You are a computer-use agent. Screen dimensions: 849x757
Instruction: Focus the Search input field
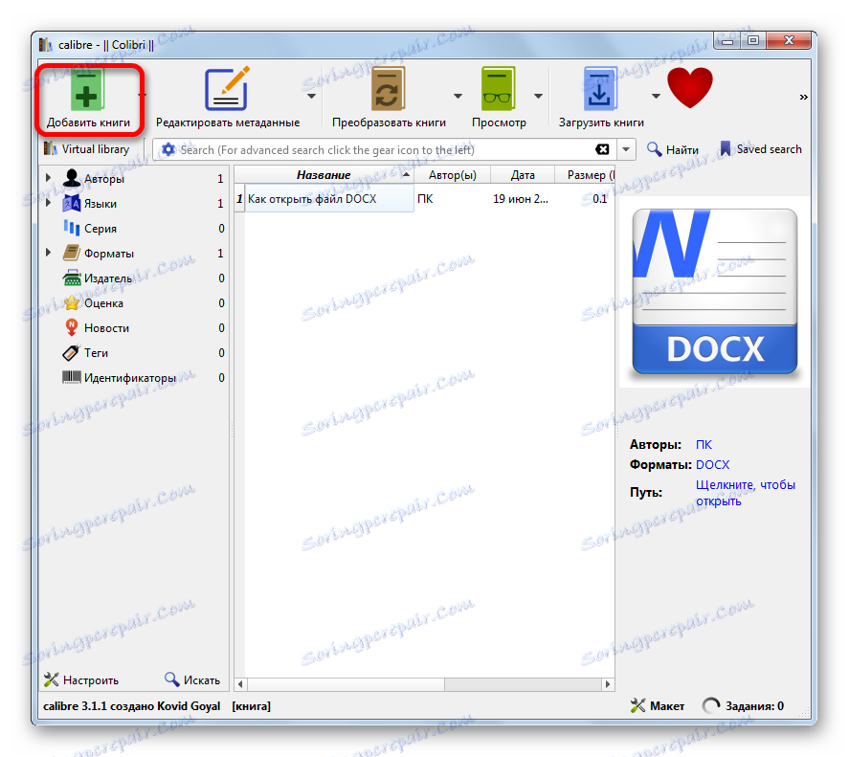[x=386, y=150]
